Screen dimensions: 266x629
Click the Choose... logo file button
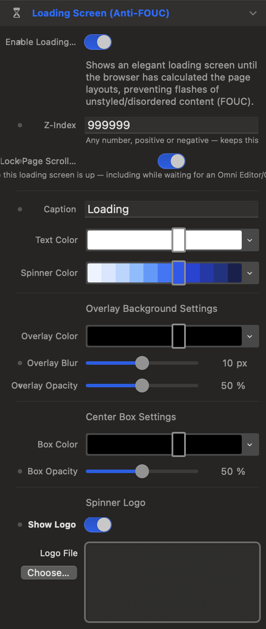(x=49, y=573)
